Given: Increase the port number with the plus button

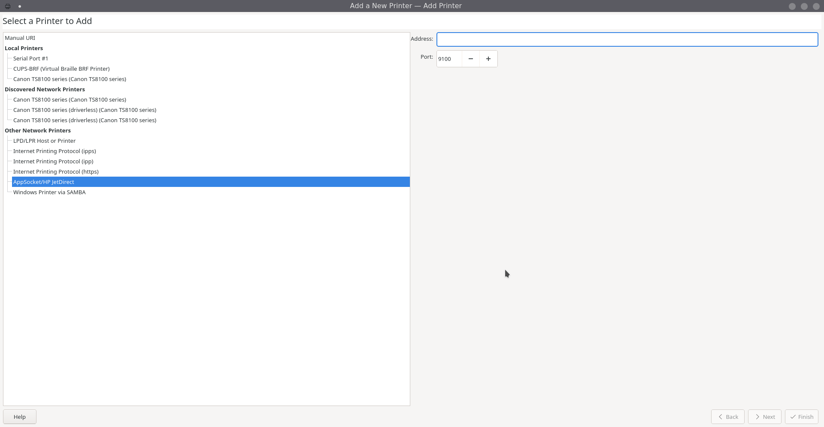Looking at the screenshot, I should pos(488,59).
